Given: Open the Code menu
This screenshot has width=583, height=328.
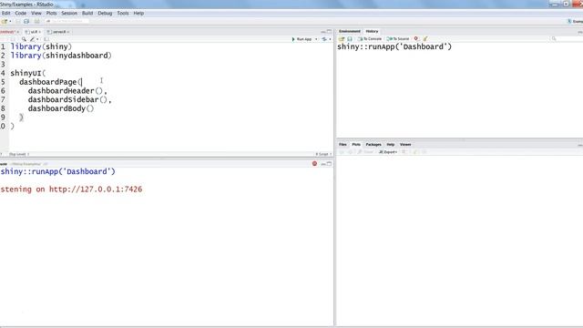Looking at the screenshot, I should tap(20, 13).
